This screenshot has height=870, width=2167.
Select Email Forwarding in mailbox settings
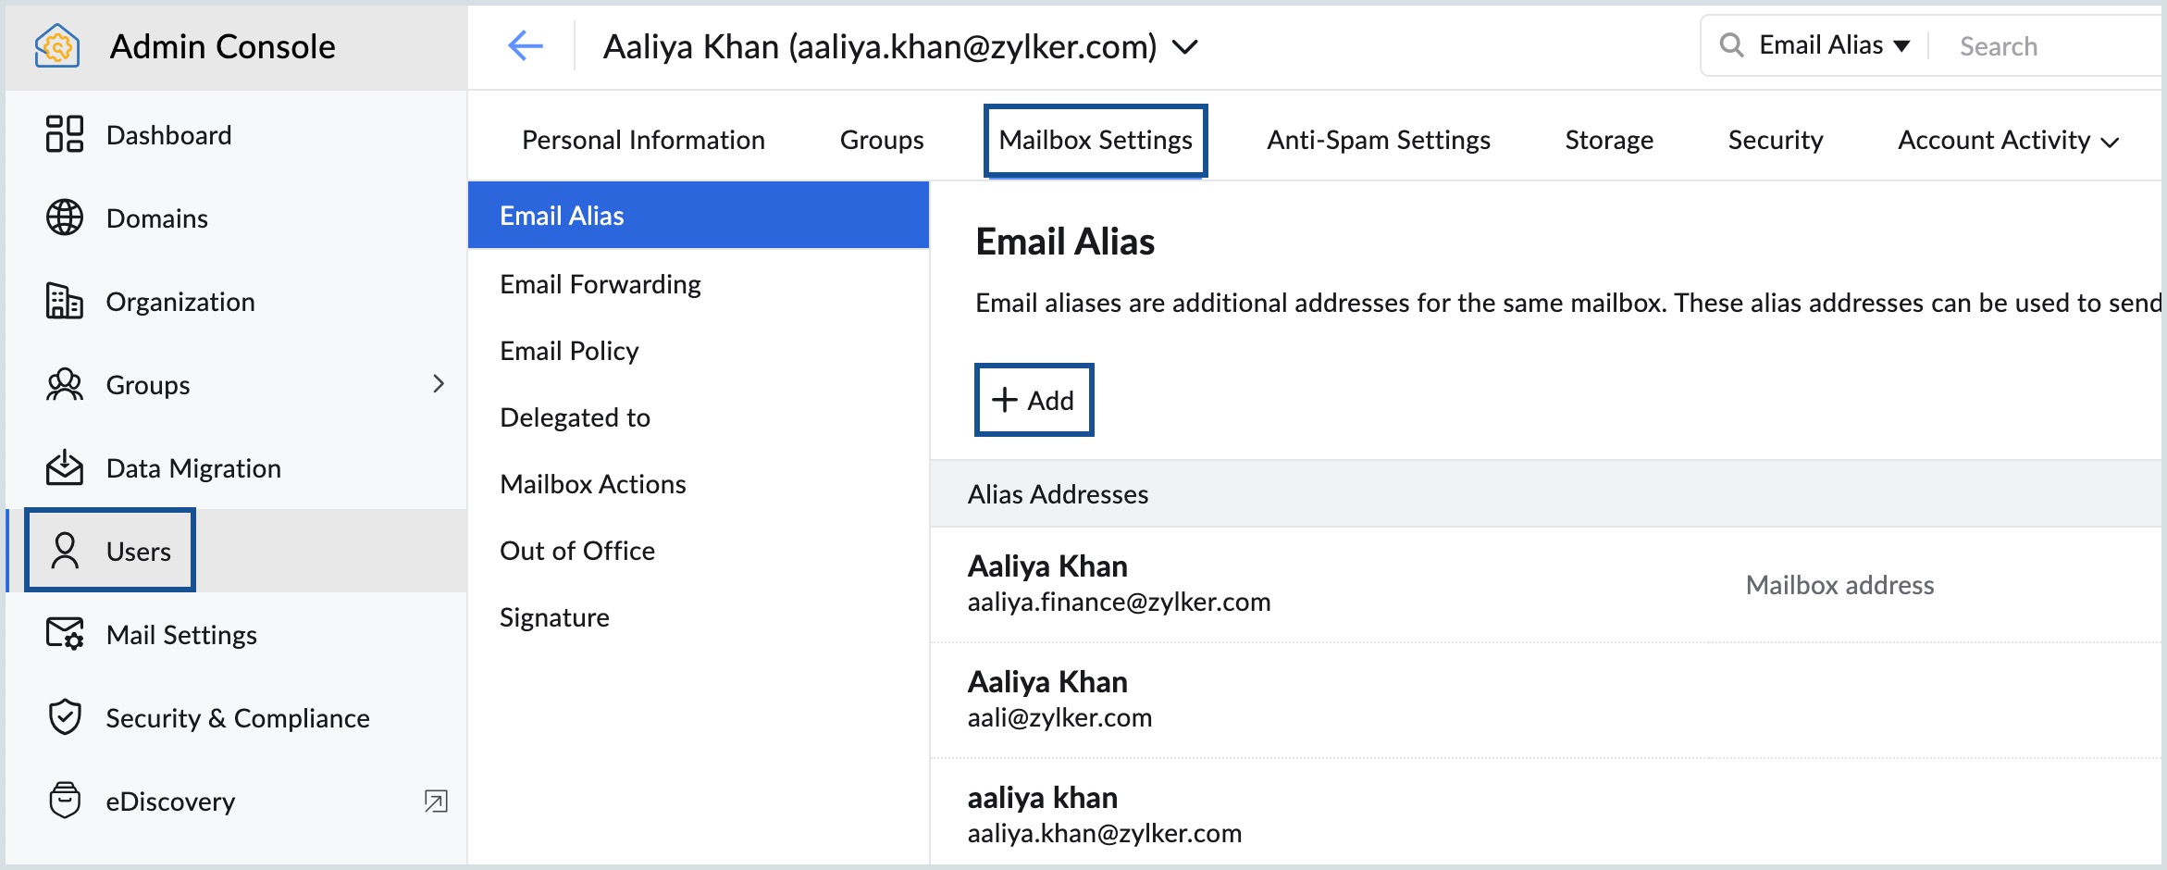click(601, 284)
